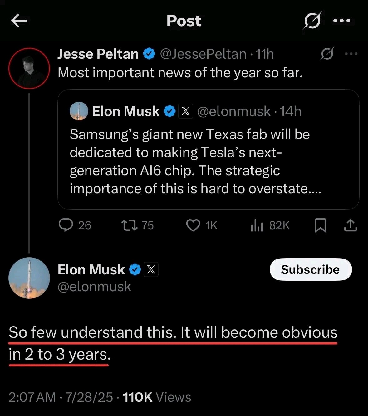Open Grok icon in the header
Screen dimensions: 368x416
[312, 21]
